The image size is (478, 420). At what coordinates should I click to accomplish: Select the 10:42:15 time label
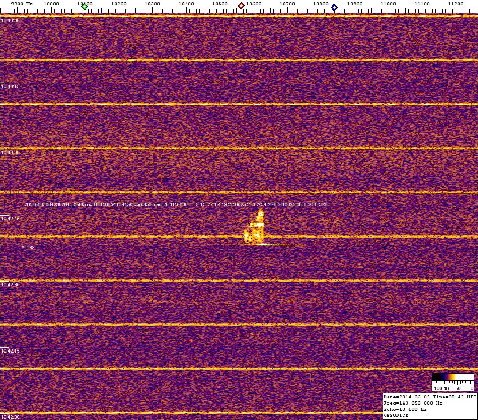click(x=11, y=351)
